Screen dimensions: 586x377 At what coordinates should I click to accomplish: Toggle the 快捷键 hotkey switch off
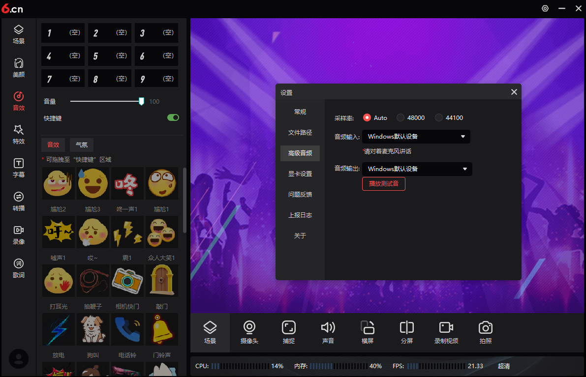173,117
